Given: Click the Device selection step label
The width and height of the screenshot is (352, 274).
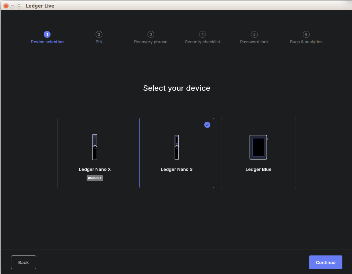Looking at the screenshot, I should (47, 42).
